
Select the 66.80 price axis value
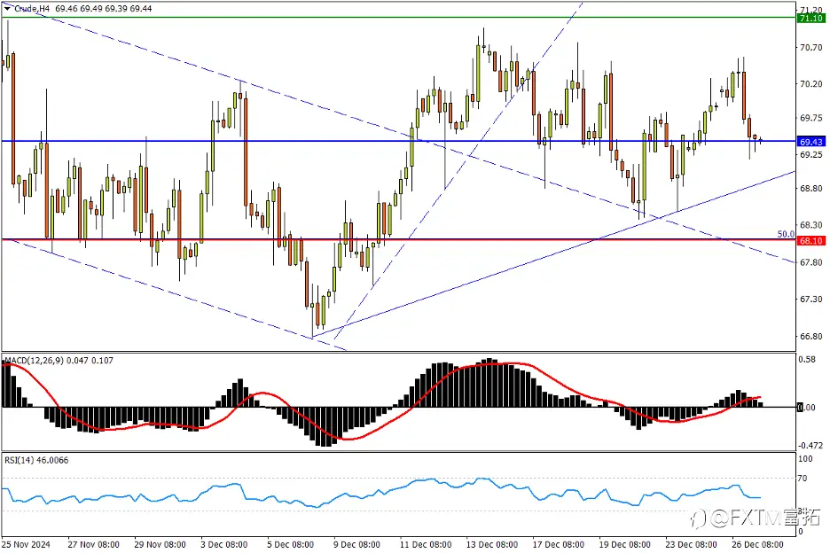811,337
